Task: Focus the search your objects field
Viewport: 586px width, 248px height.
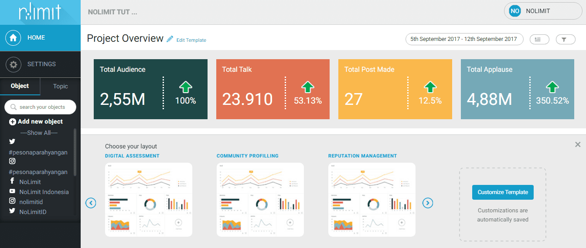Action: [40, 107]
